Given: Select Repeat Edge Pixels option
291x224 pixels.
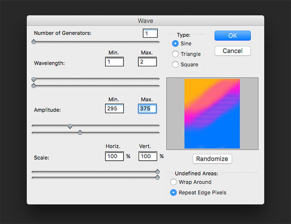Looking at the screenshot, I should 173,193.
